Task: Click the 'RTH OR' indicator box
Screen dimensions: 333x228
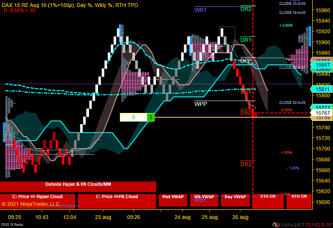Action: [x=299, y=201]
